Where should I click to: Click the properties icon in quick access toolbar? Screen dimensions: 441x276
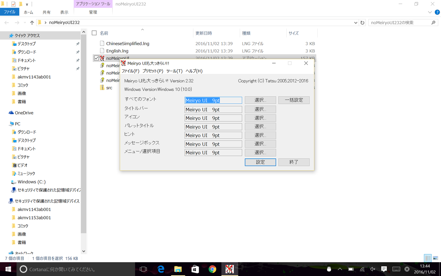point(13,4)
